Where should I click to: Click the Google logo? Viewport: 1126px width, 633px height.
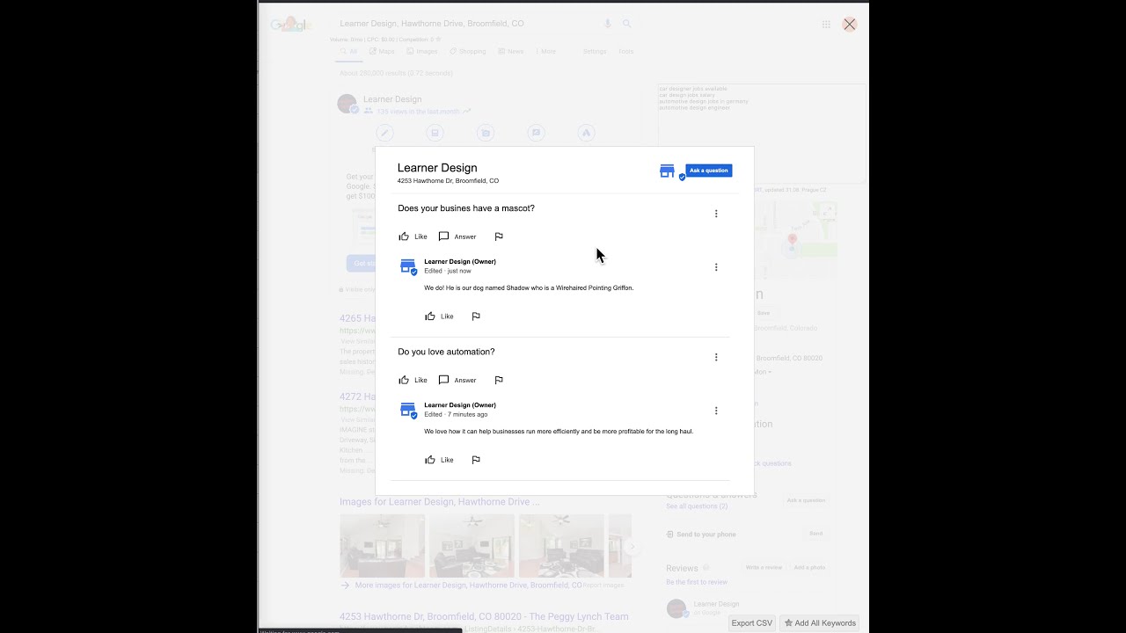tap(291, 25)
